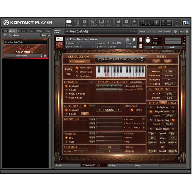Viewport: 192px width, 192px height.
Task: Show the Info pane icon
Action: [x=85, y=22]
